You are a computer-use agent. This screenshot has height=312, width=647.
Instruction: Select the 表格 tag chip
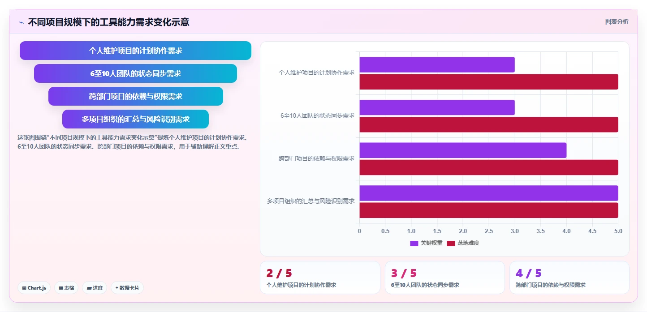pos(66,288)
